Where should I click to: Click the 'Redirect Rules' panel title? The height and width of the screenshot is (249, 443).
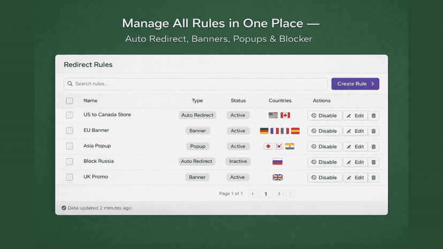pos(88,64)
